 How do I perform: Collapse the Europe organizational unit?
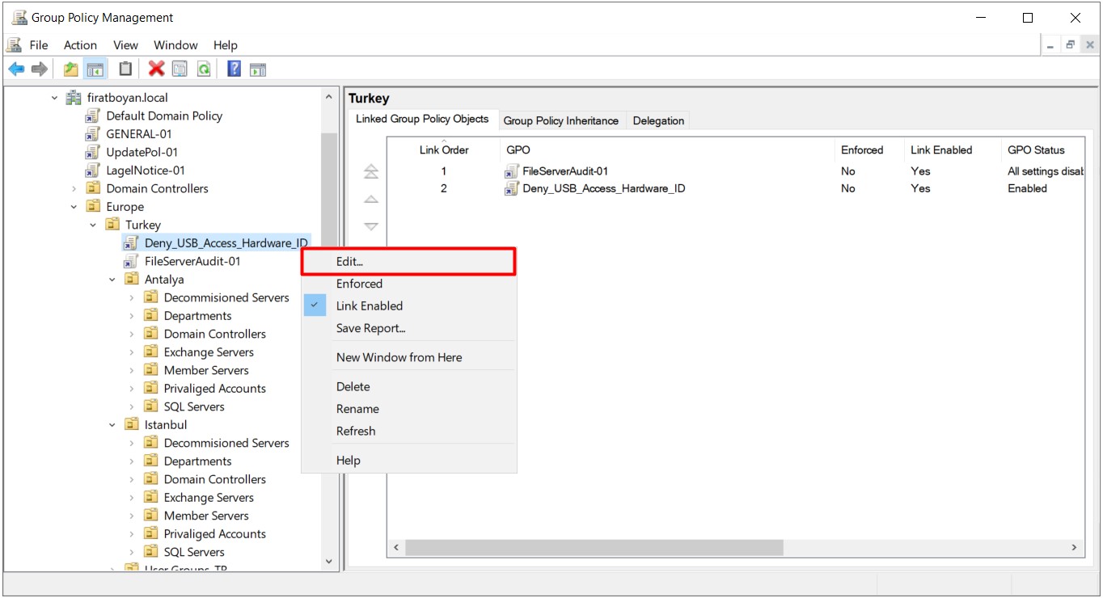(x=74, y=207)
